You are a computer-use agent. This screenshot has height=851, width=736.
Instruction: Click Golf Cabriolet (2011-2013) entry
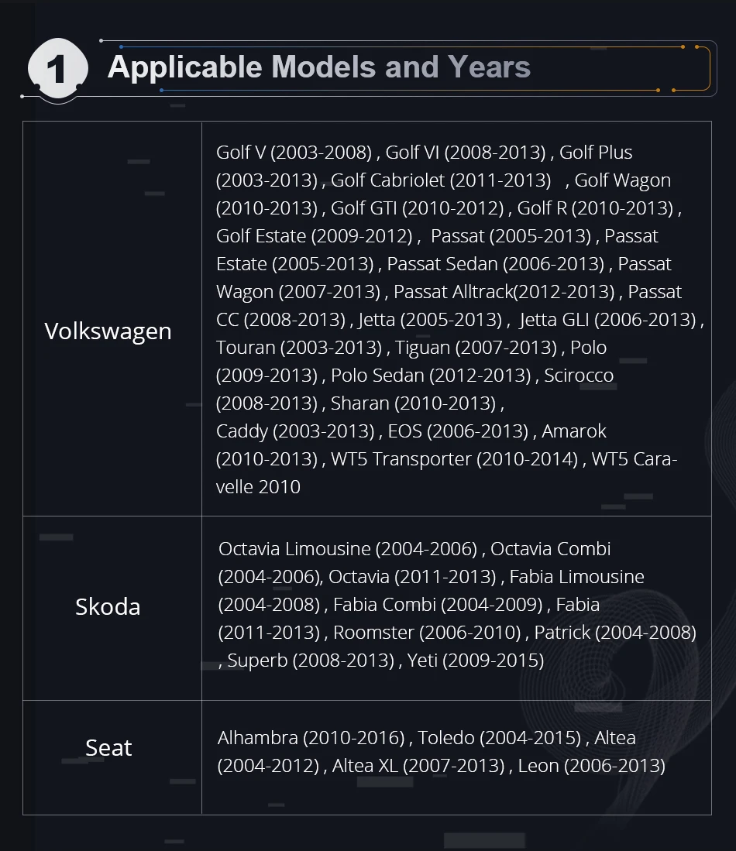(441, 180)
